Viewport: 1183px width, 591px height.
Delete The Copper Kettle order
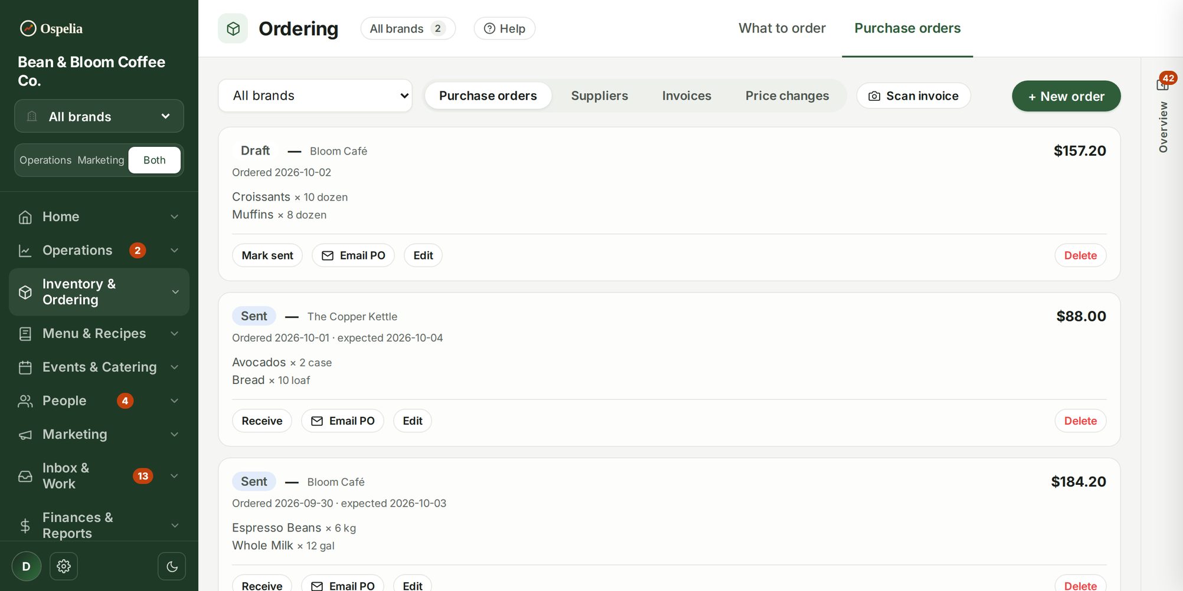pos(1080,421)
